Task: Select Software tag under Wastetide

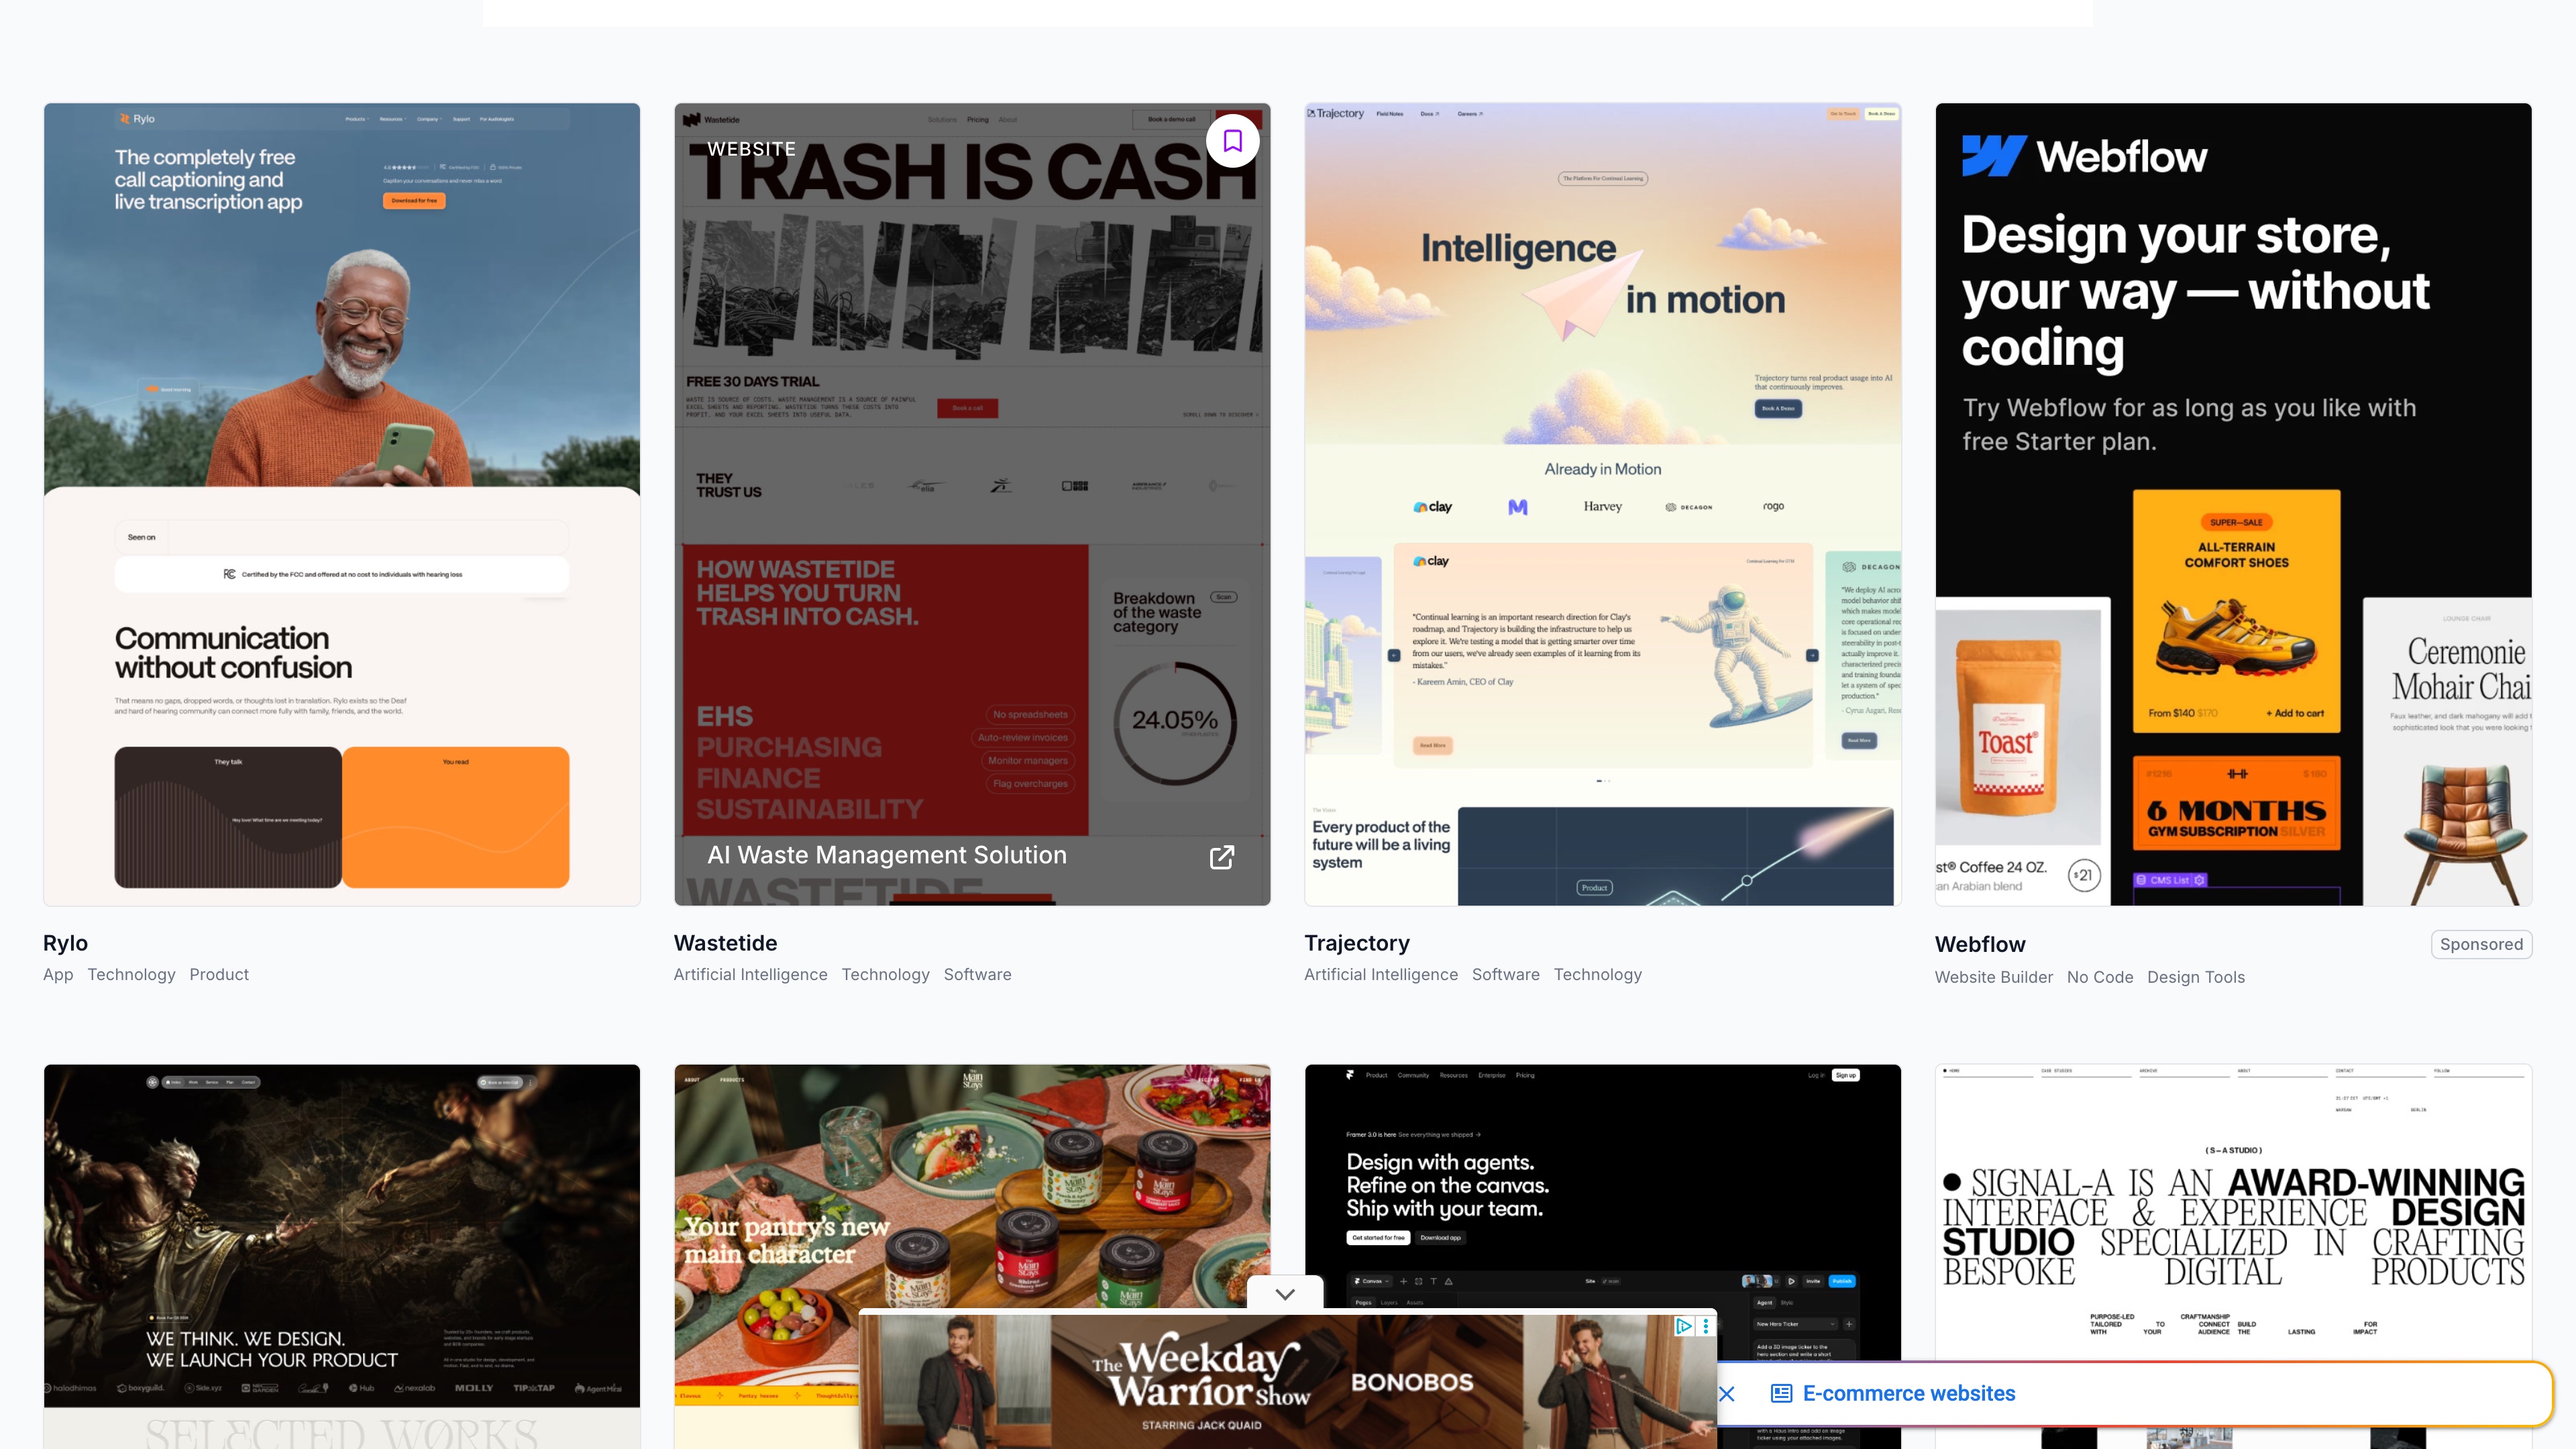Action: pyautogui.click(x=977, y=974)
